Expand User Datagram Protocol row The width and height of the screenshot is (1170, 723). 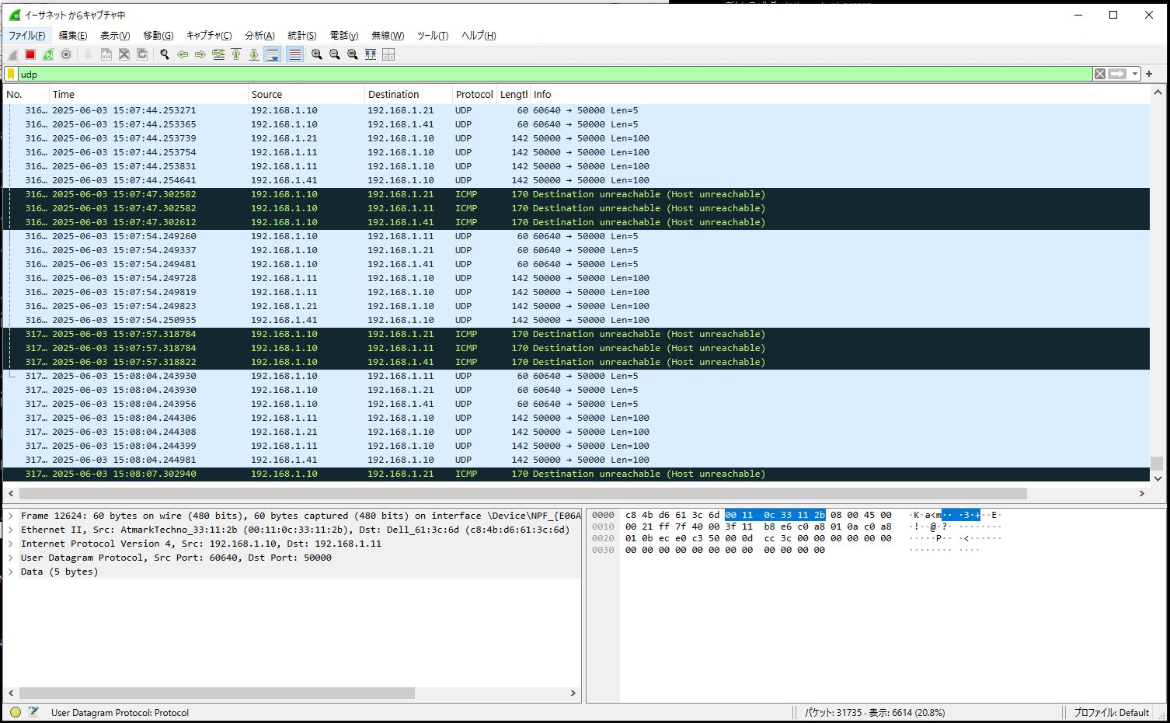click(x=11, y=558)
